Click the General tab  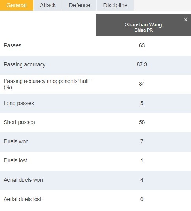[17, 5]
